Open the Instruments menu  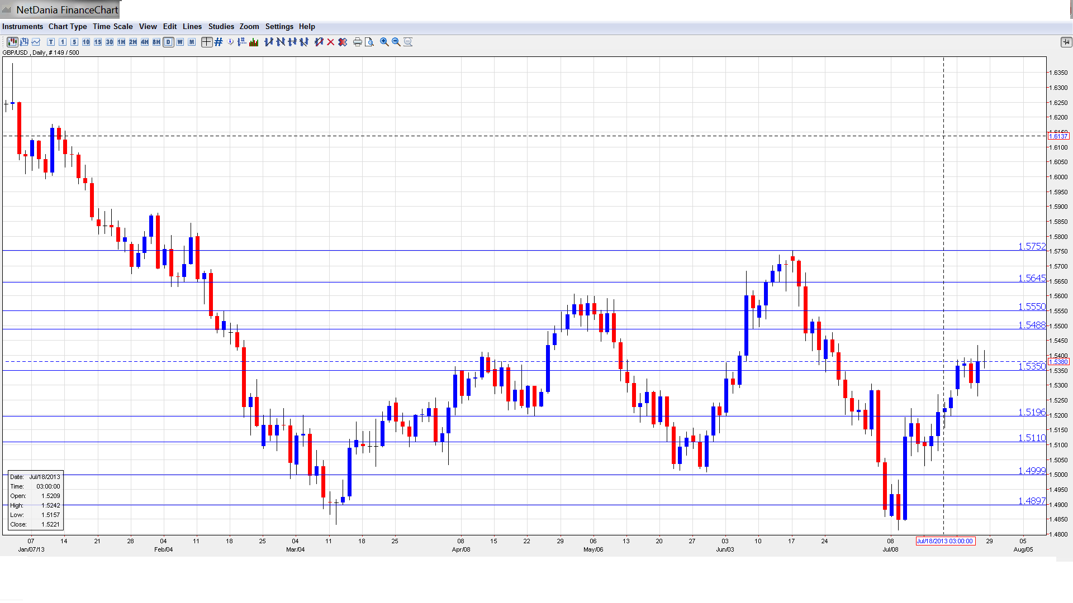[22, 26]
